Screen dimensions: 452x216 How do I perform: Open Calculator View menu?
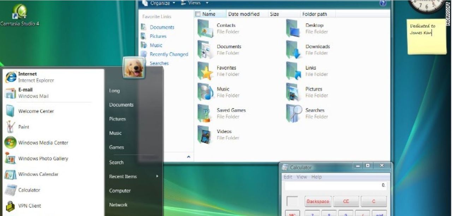[302, 177]
